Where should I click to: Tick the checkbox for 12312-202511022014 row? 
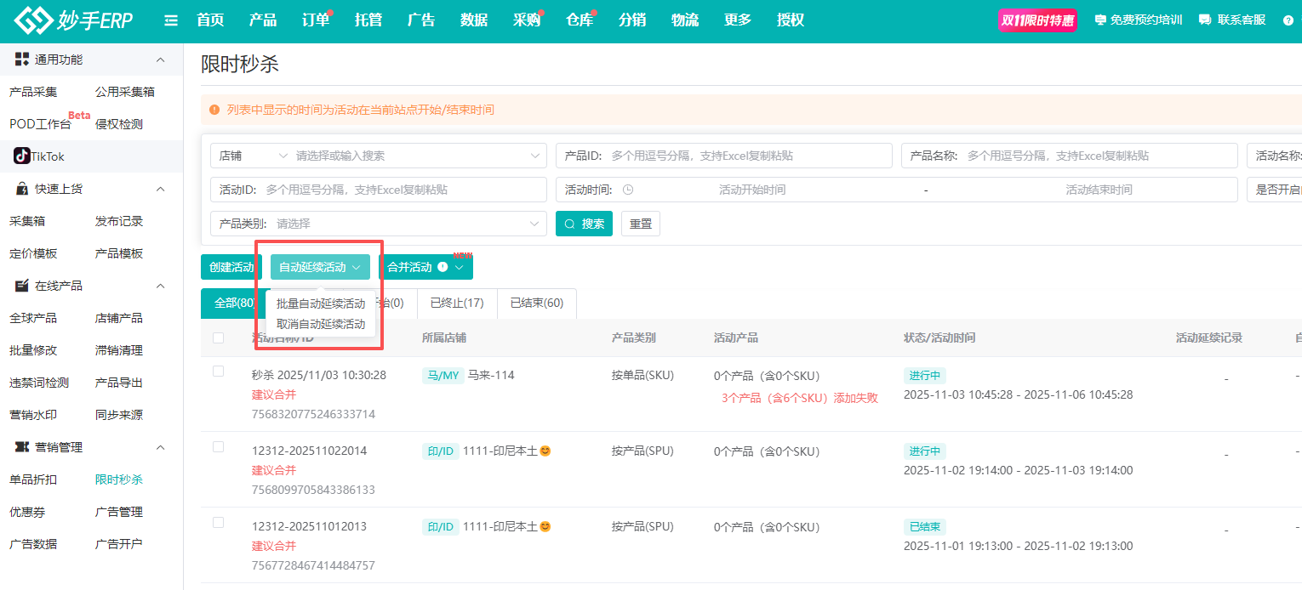click(x=219, y=447)
